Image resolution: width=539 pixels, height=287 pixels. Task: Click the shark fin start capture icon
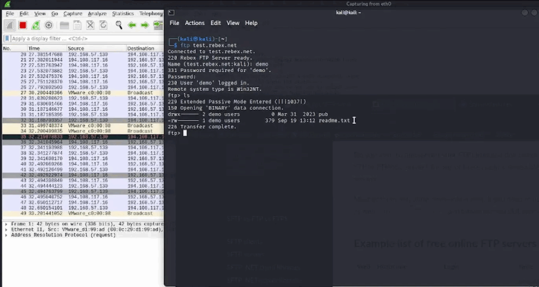(10, 25)
